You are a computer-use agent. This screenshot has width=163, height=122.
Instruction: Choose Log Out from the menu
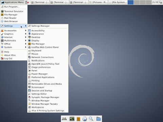pyautogui.click(x=14, y=59)
